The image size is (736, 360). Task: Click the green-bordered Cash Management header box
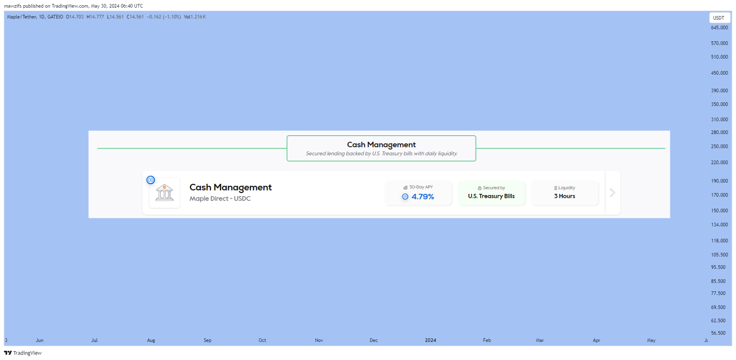[381, 148]
